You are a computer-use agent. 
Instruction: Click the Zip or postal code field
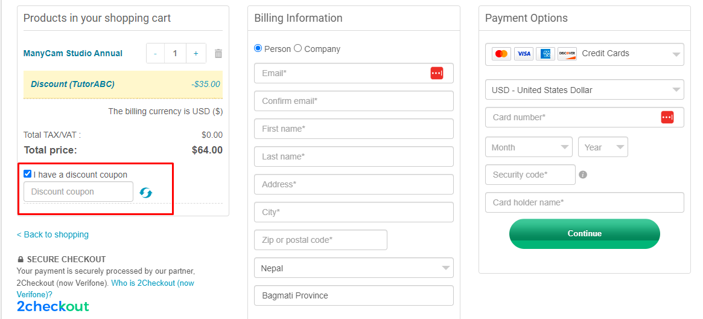tap(320, 240)
